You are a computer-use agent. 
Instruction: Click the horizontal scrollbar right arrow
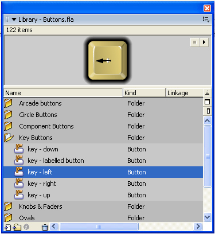click(x=198, y=227)
